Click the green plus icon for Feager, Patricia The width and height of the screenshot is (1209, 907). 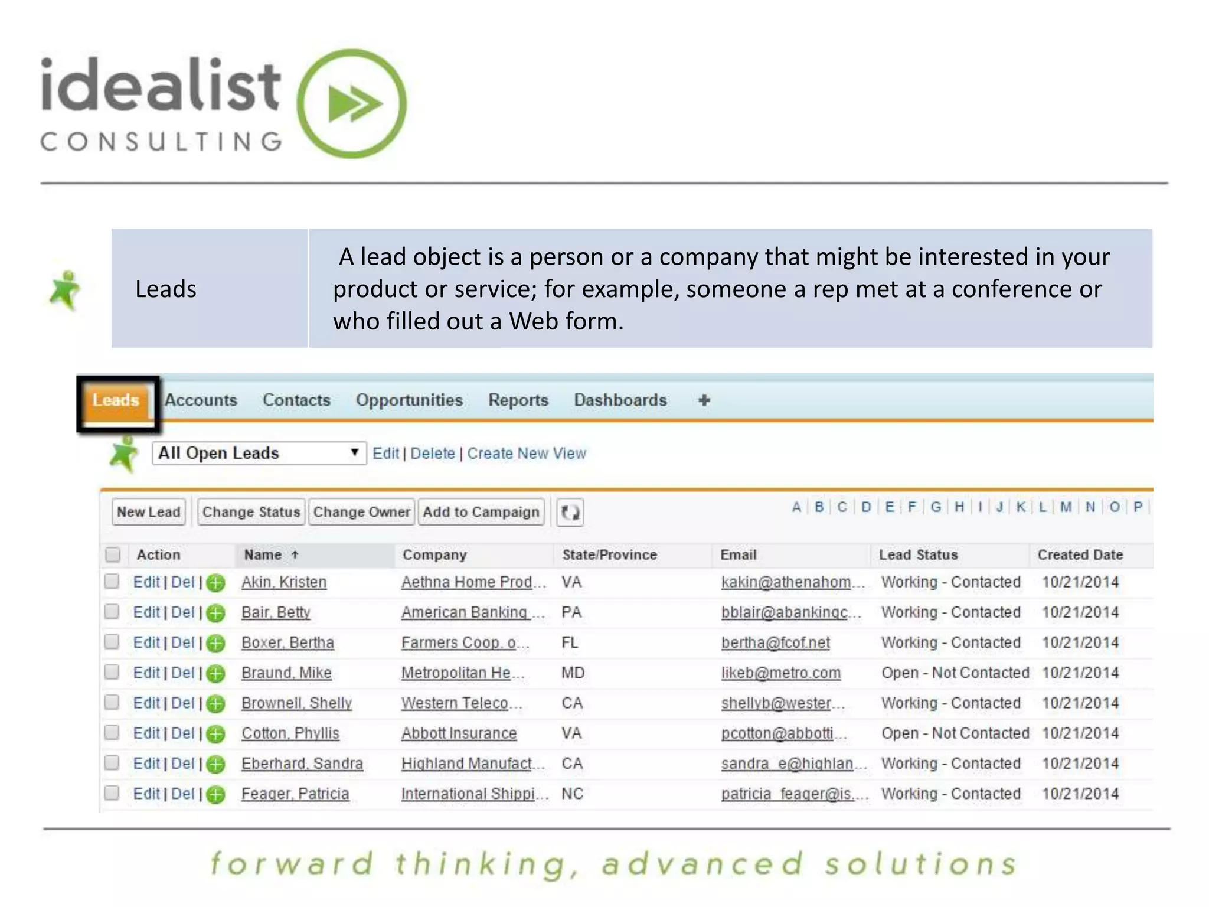click(x=216, y=795)
